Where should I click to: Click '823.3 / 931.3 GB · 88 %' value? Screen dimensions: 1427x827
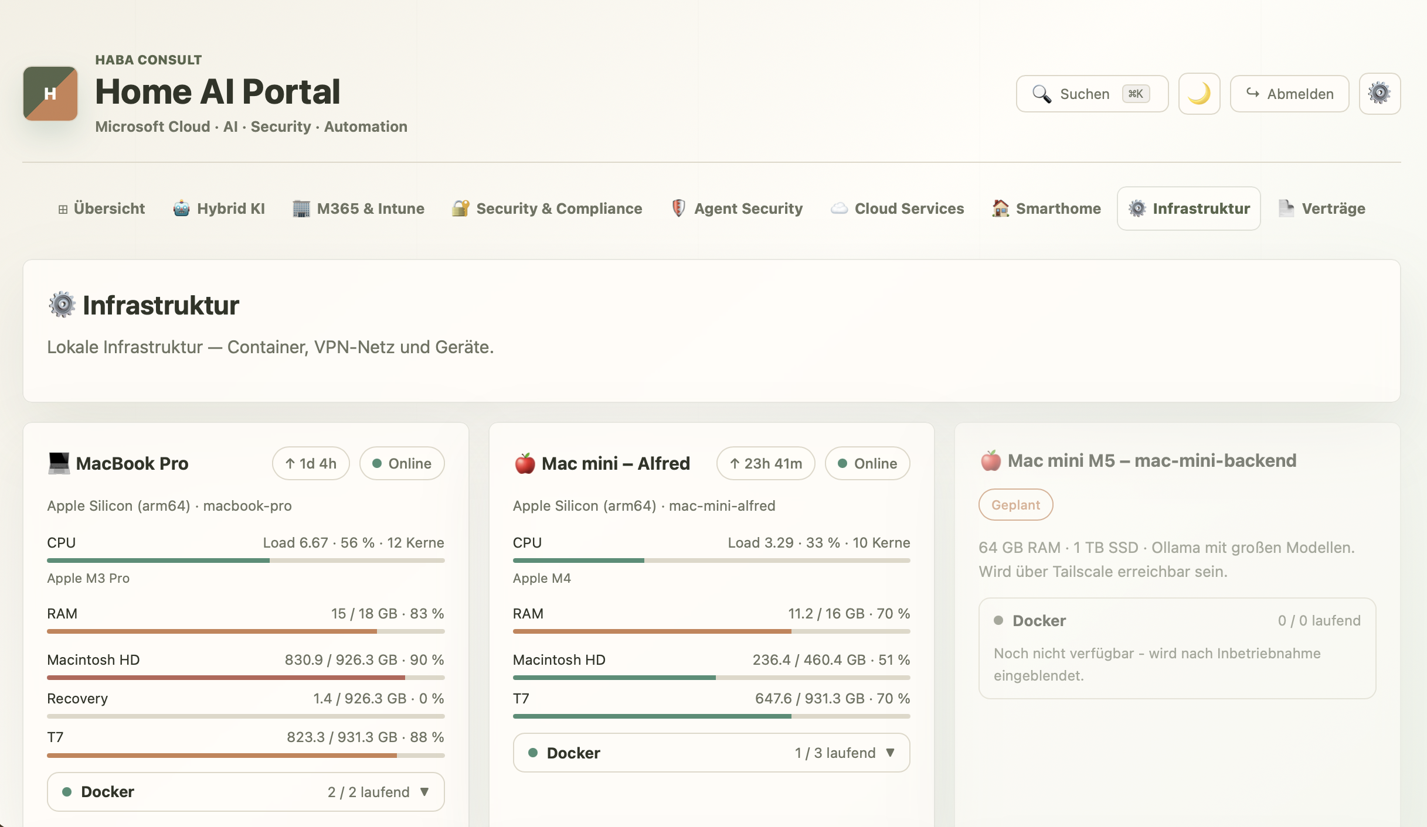(x=365, y=737)
